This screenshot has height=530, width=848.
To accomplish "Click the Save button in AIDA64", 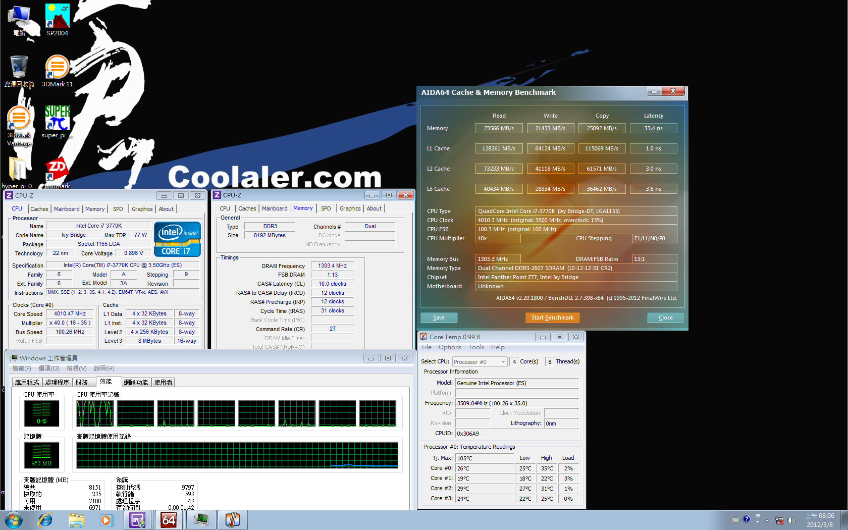I will [x=439, y=317].
